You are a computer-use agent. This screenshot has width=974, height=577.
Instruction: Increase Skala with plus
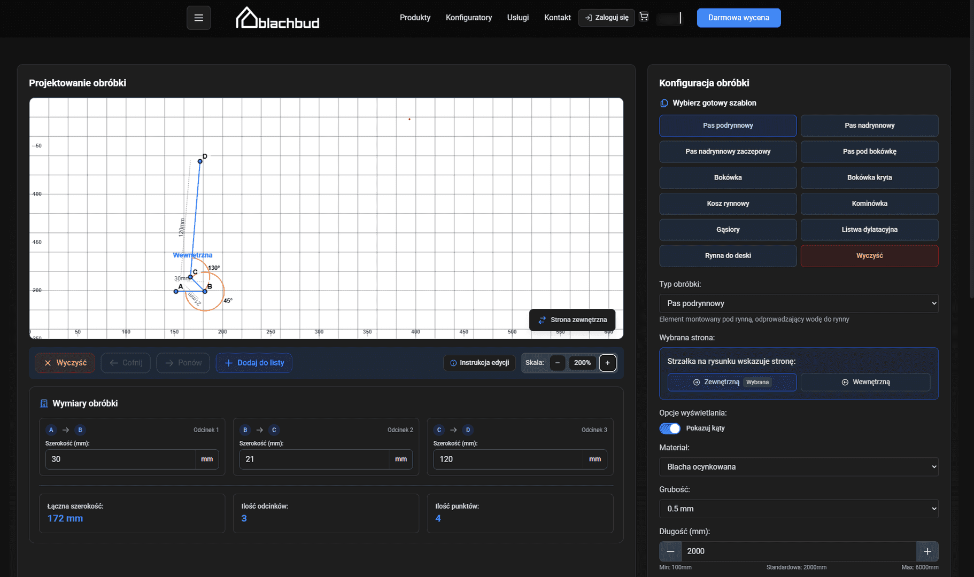click(x=607, y=363)
